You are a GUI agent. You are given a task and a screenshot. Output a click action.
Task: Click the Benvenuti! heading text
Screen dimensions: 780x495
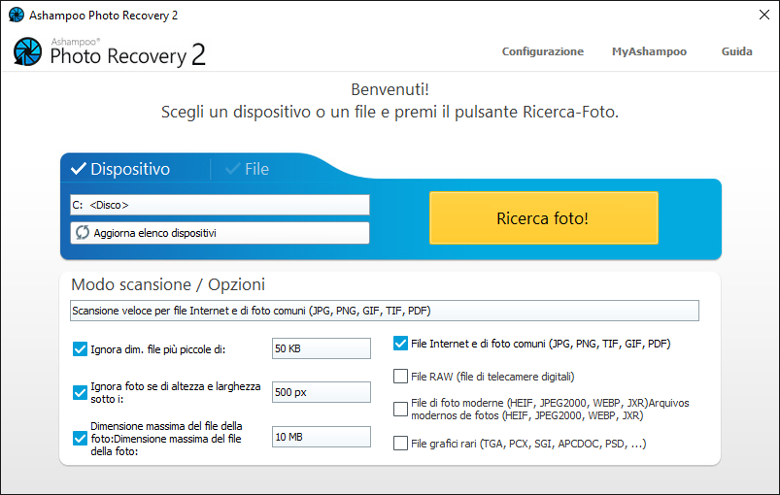click(390, 89)
